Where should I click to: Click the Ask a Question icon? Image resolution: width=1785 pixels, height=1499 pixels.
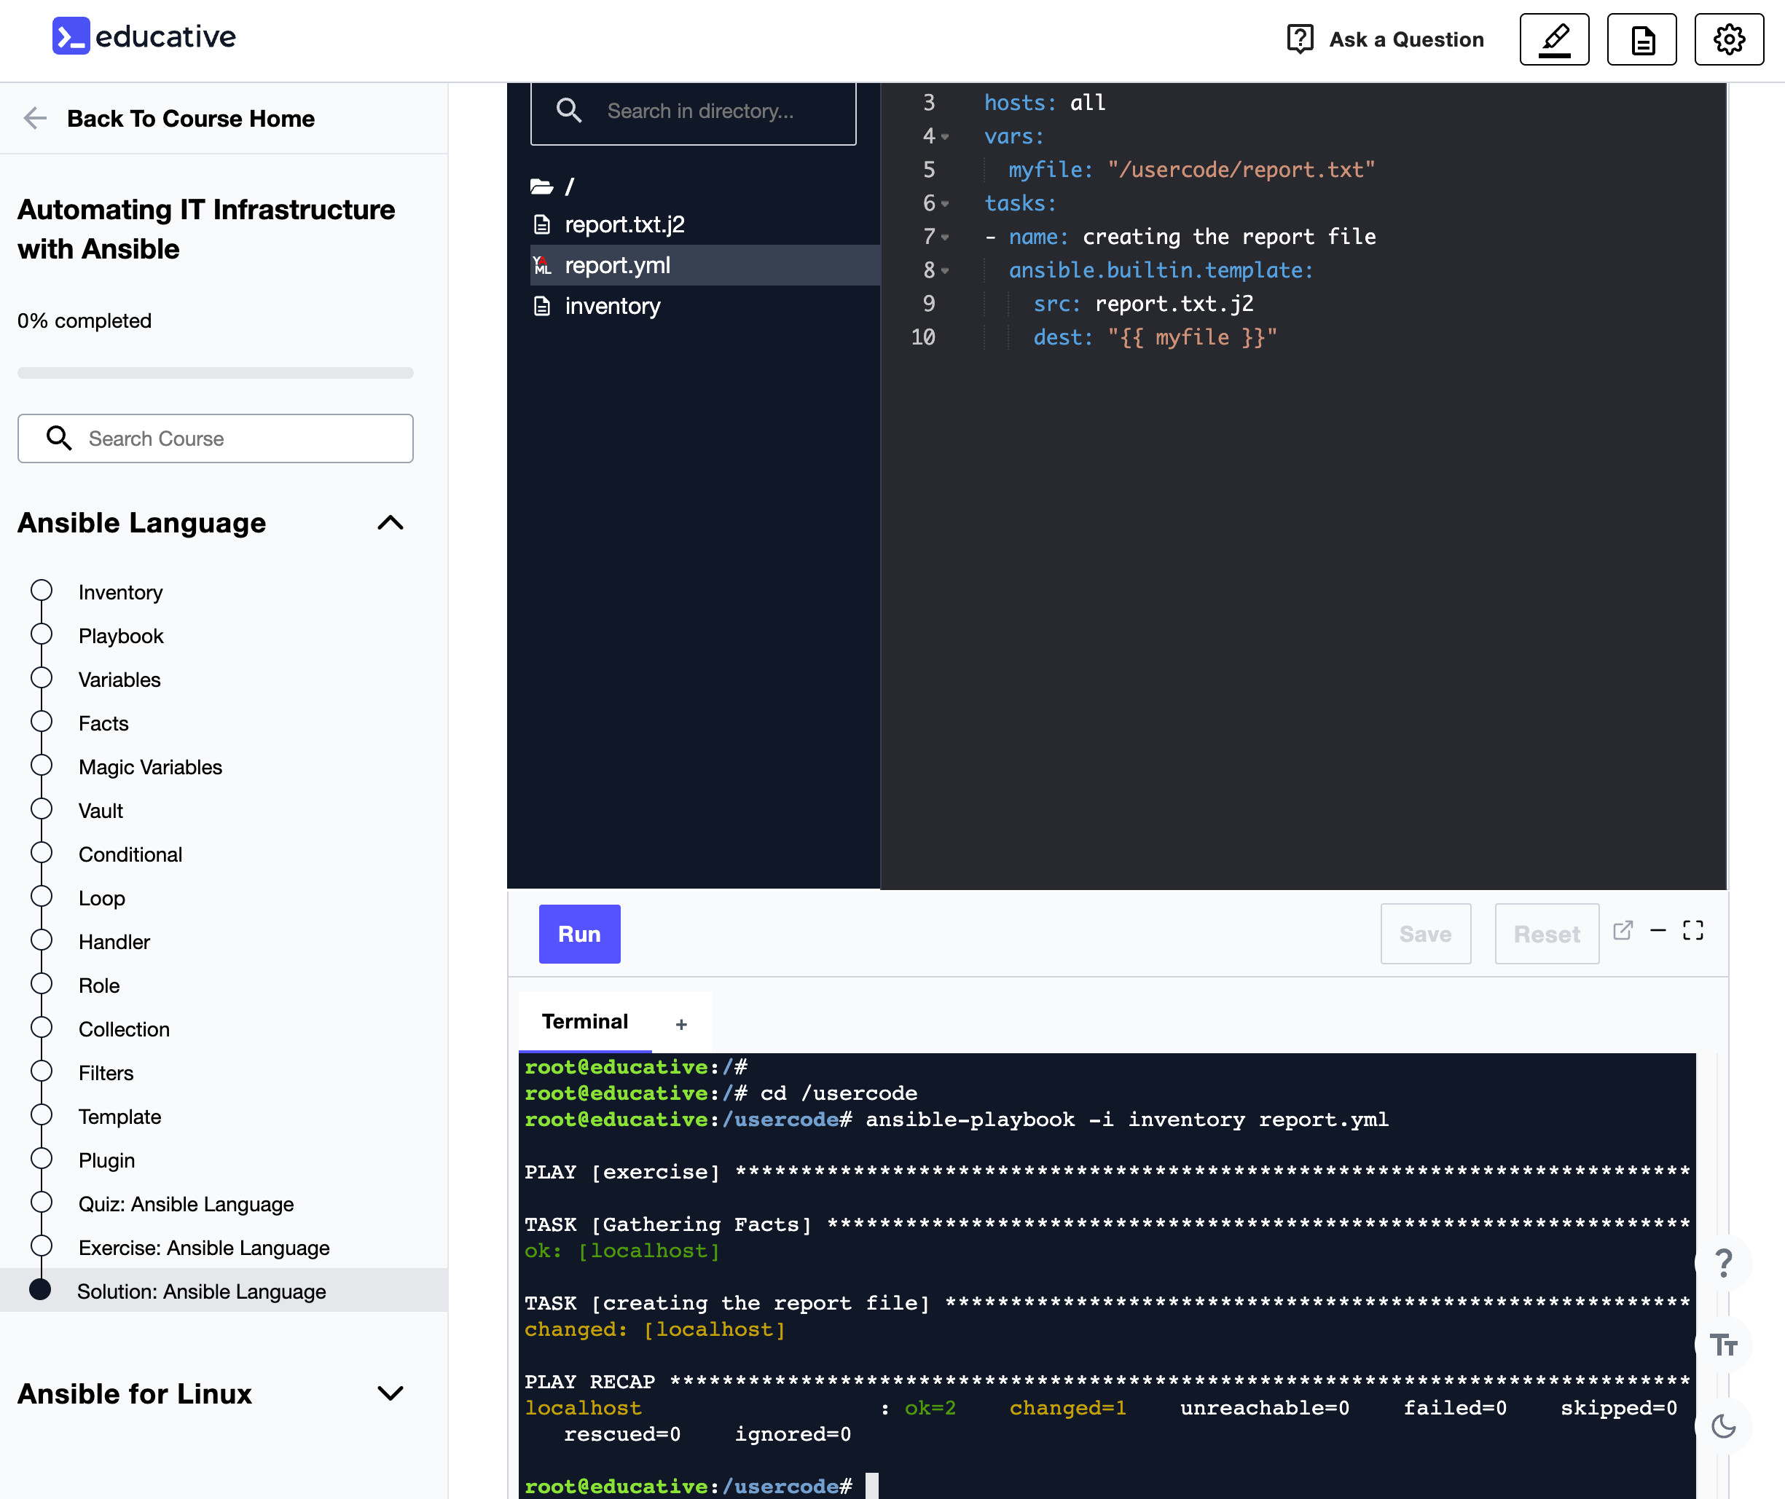tap(1300, 39)
